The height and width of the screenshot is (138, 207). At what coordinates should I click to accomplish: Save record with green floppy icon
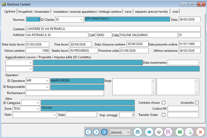tap(180, 132)
